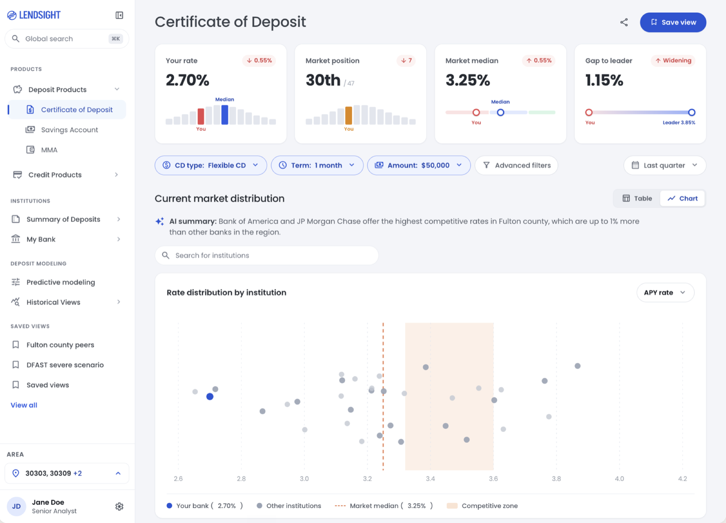Open Savings Account in sidebar
The height and width of the screenshot is (523, 726).
coord(69,130)
